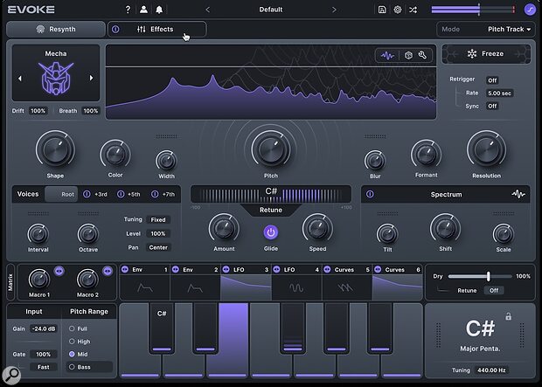Adjust the Dry level slider
542x387 pixels.
pyautogui.click(x=489, y=276)
